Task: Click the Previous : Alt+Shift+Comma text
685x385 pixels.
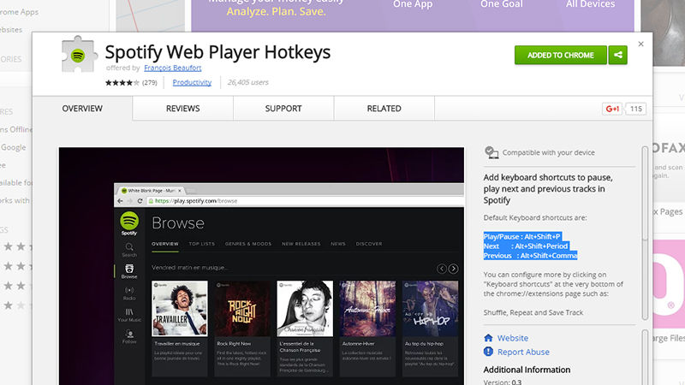Action: [530, 255]
